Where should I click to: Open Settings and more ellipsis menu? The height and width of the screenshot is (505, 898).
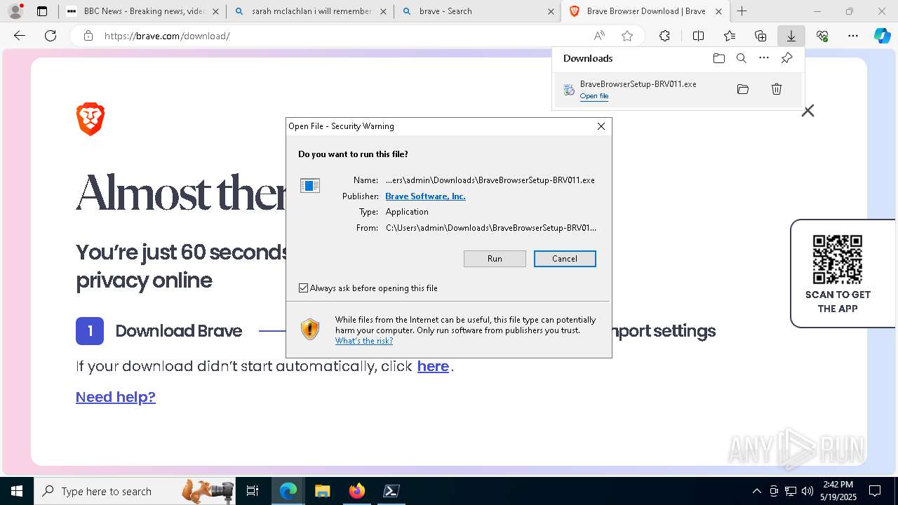[x=853, y=36]
